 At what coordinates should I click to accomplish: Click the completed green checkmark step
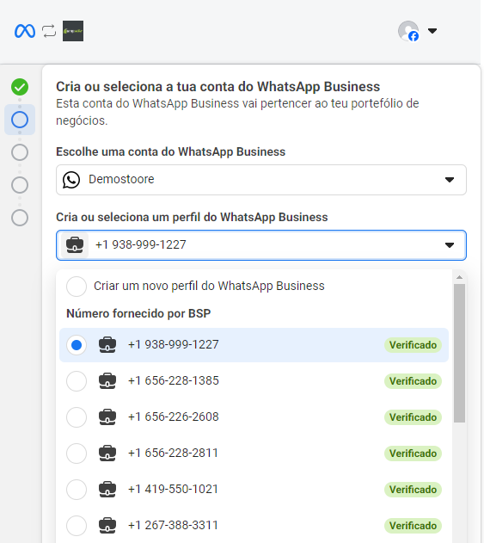tap(20, 87)
